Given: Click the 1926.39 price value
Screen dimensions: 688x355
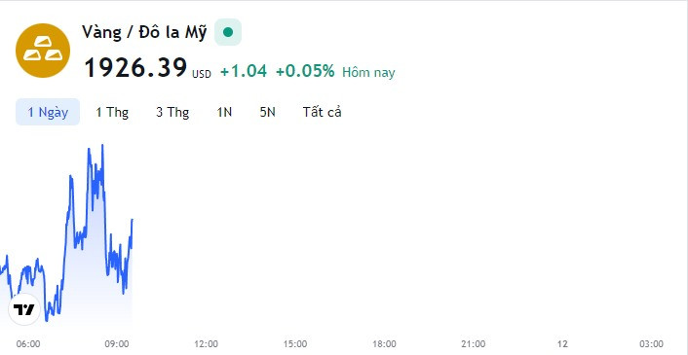Looking at the screenshot, I should pyautogui.click(x=135, y=68).
